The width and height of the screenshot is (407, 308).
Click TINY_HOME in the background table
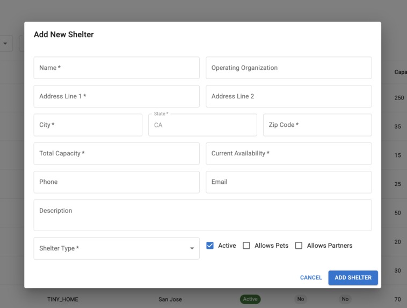pos(63,299)
